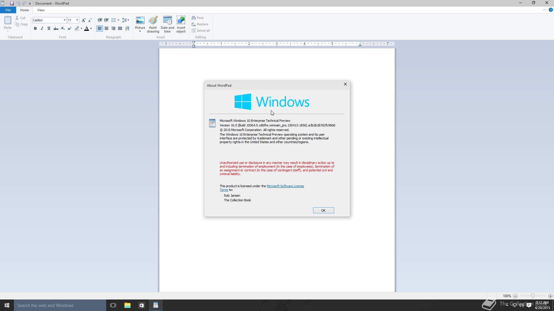The width and height of the screenshot is (554, 311).
Task: Click the 100% zoom level text
Action: pyautogui.click(x=507, y=296)
